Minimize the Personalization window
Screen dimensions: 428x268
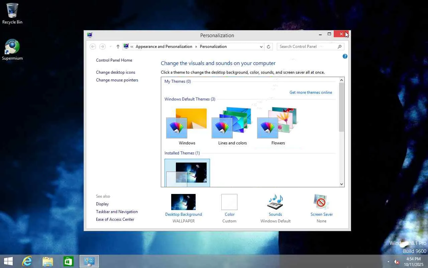click(x=320, y=34)
